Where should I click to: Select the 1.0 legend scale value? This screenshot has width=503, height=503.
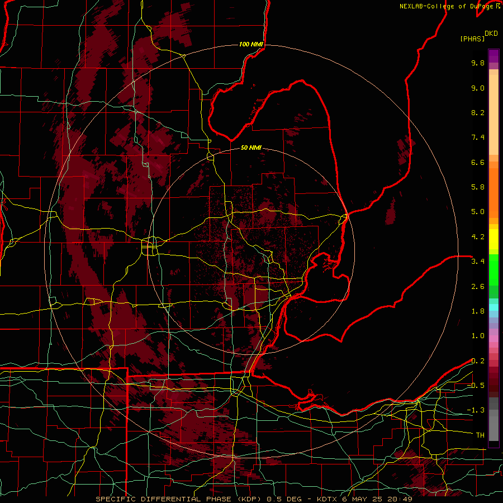click(x=478, y=336)
